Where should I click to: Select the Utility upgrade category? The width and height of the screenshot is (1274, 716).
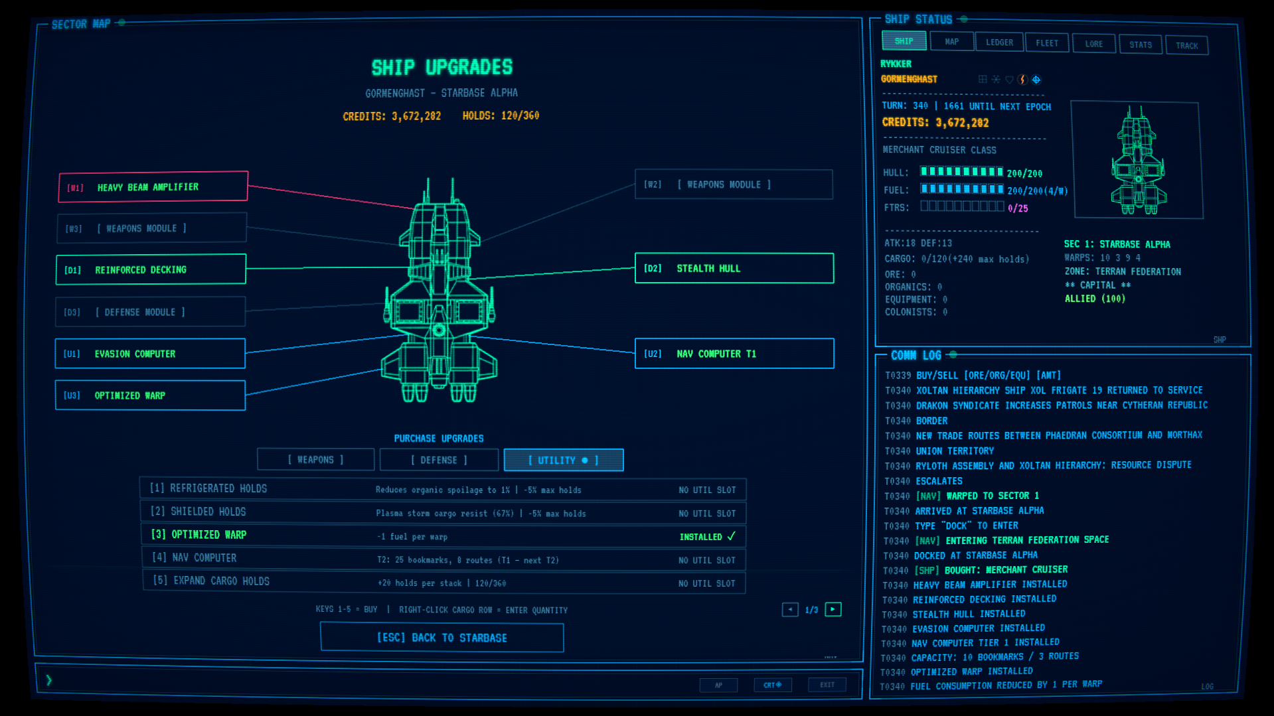[564, 460]
